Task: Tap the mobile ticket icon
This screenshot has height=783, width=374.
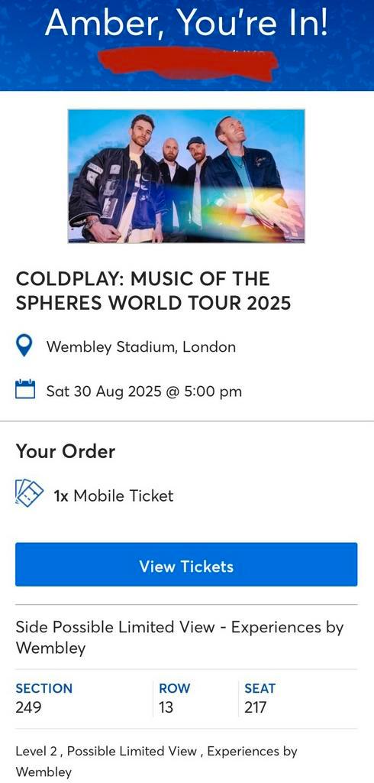Action: click(x=30, y=493)
